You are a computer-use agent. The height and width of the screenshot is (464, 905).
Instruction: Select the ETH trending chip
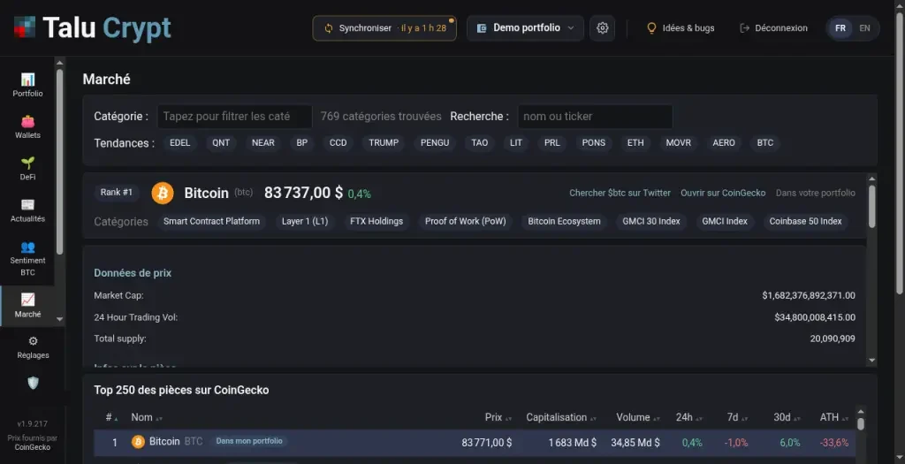coord(635,142)
